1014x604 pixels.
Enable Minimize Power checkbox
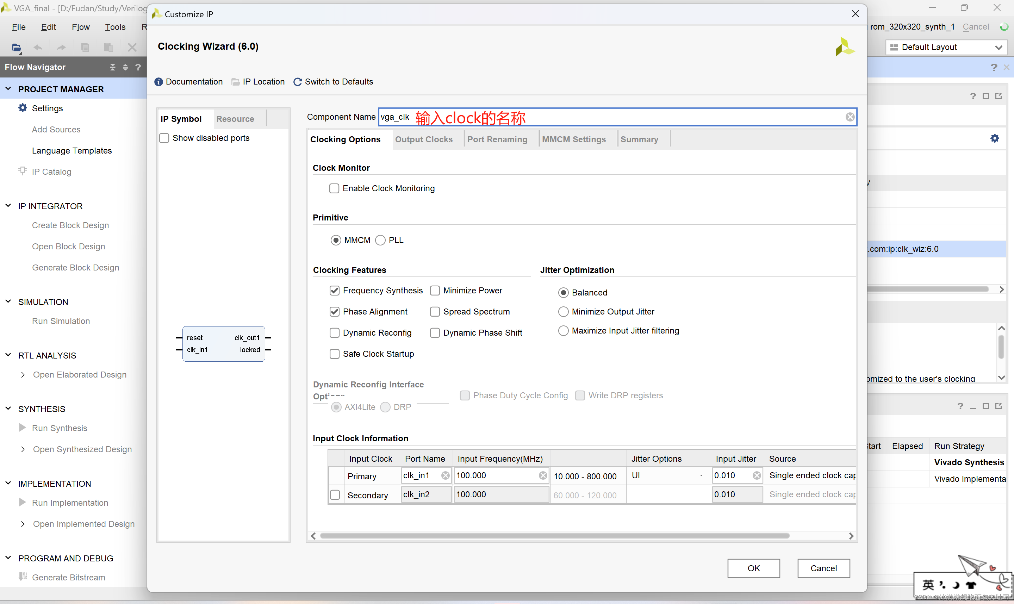[435, 291]
